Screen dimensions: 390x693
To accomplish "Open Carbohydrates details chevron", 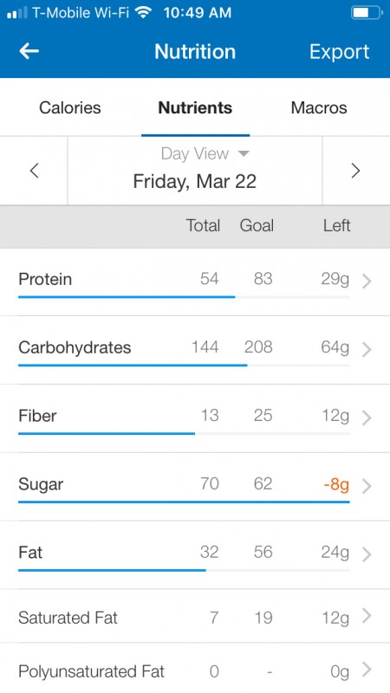I will [x=367, y=350].
